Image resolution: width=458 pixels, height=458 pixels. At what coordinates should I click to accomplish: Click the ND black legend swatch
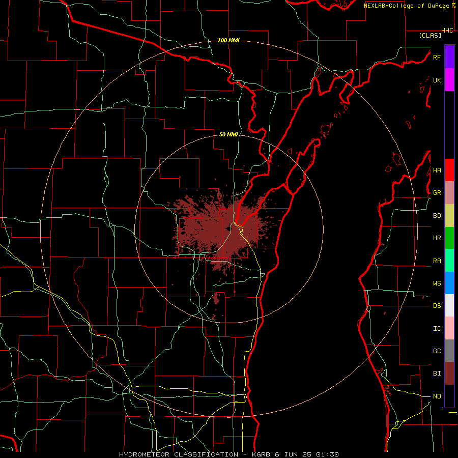449,396
